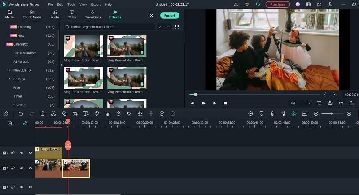Mute audio on video track 2
The image size is (359, 195).
click(22, 168)
